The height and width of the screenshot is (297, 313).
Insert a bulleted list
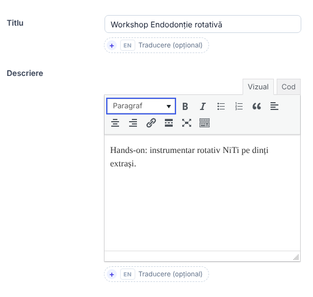(221, 106)
